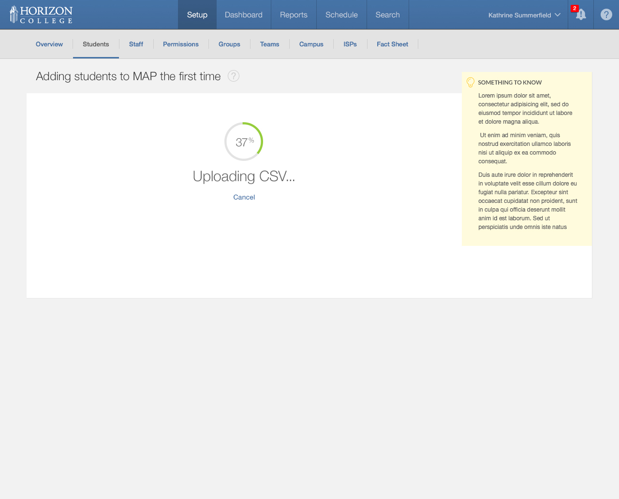
Task: Open the Teams subtab
Action: (269, 44)
